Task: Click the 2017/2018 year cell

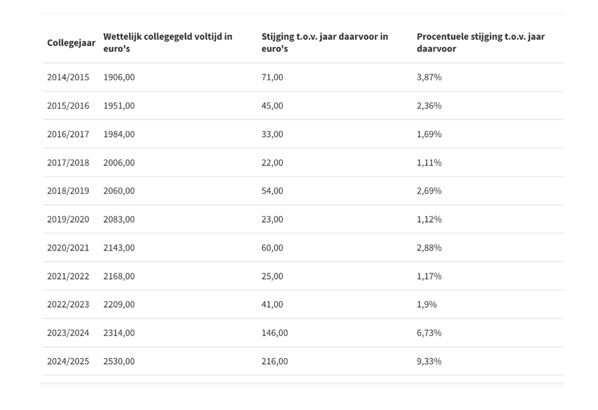Action: coord(68,163)
